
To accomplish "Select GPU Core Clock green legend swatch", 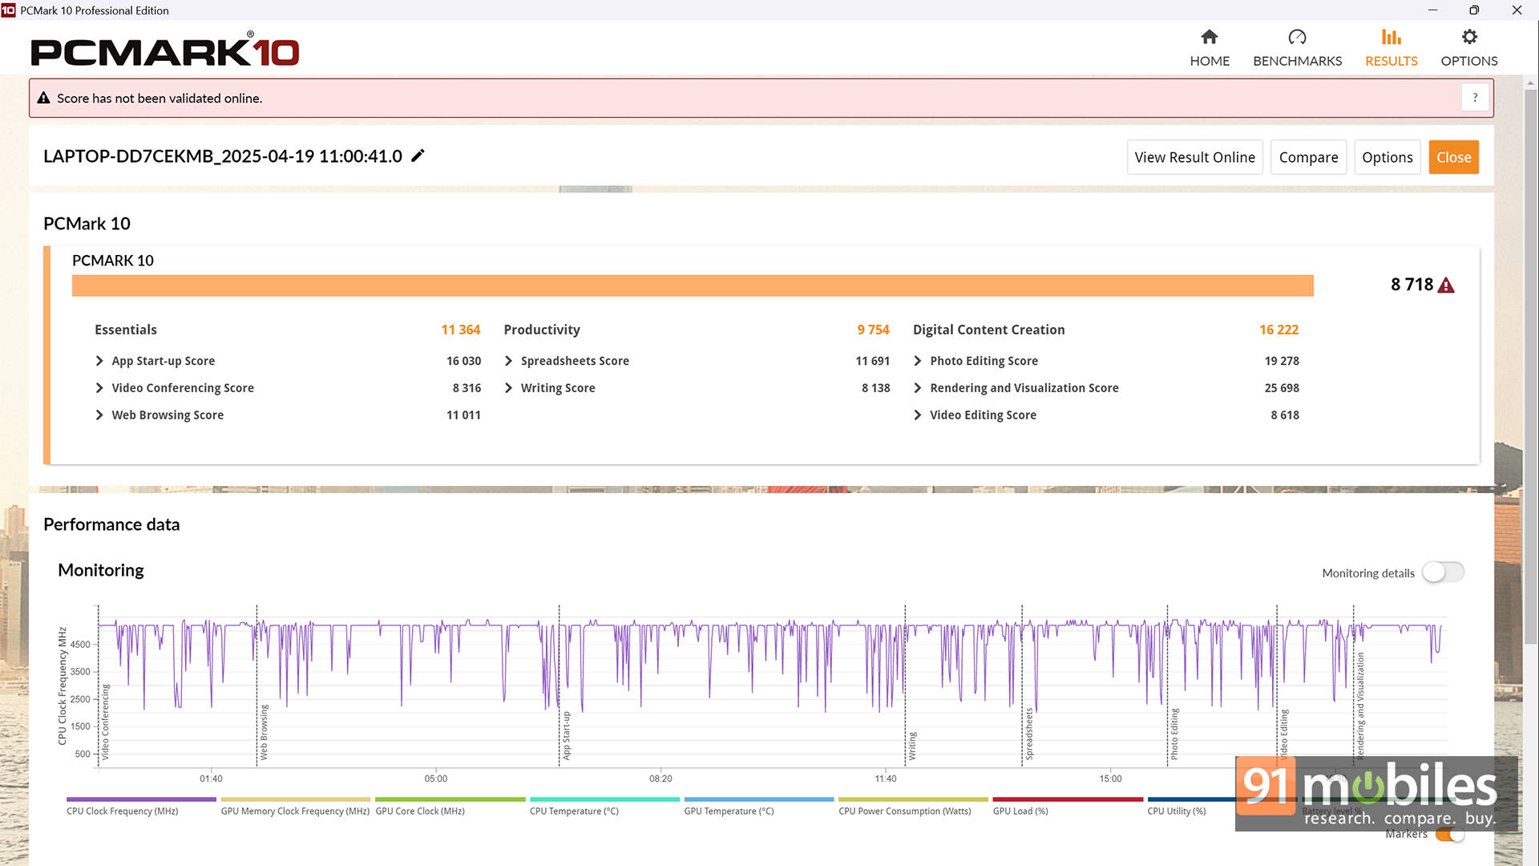I will click(450, 799).
